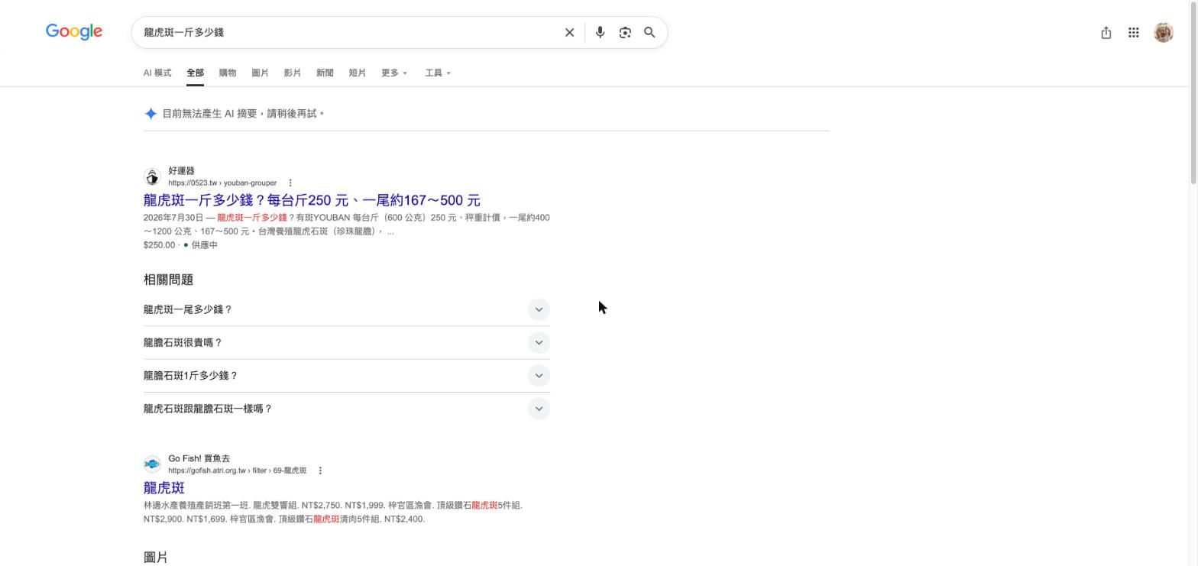1198x566 pixels.
Task: Click the 相關問題 heading
Action: pos(168,280)
